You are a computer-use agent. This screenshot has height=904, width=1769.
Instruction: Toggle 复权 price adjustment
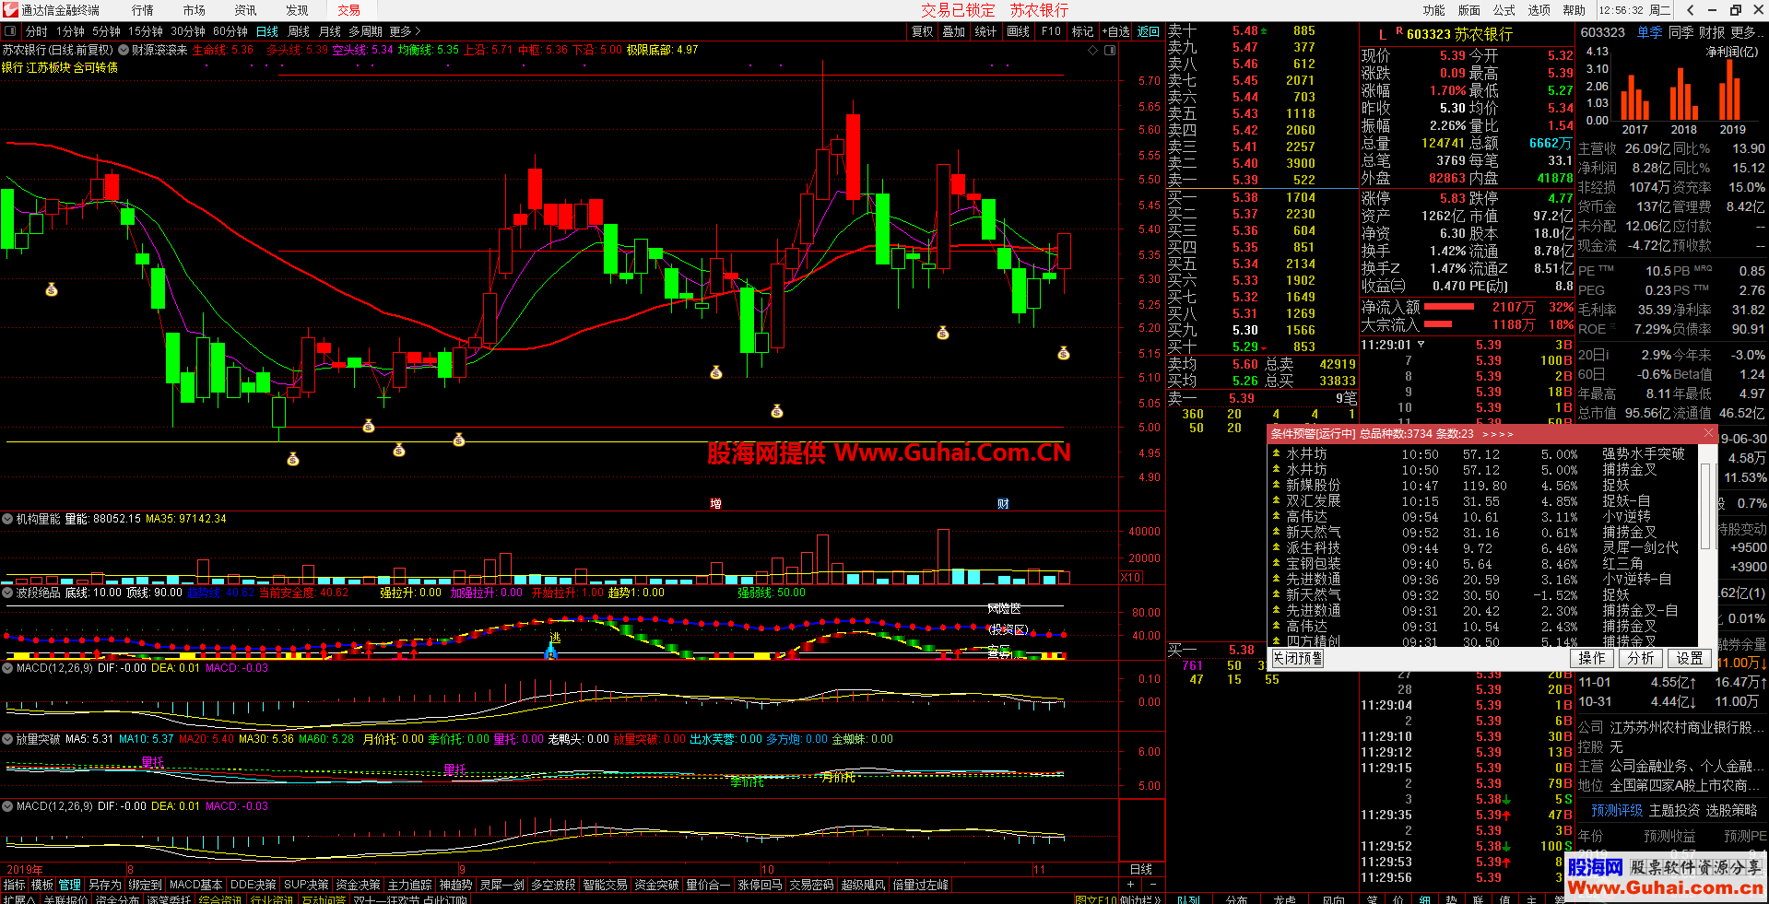[922, 31]
